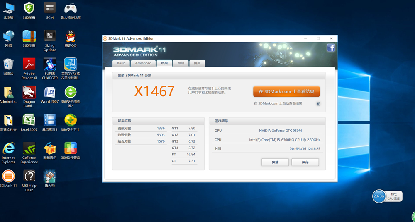This screenshot has width=415, height=222.
Task: Open the Recycle Bin icon
Action: [x=8, y=65]
